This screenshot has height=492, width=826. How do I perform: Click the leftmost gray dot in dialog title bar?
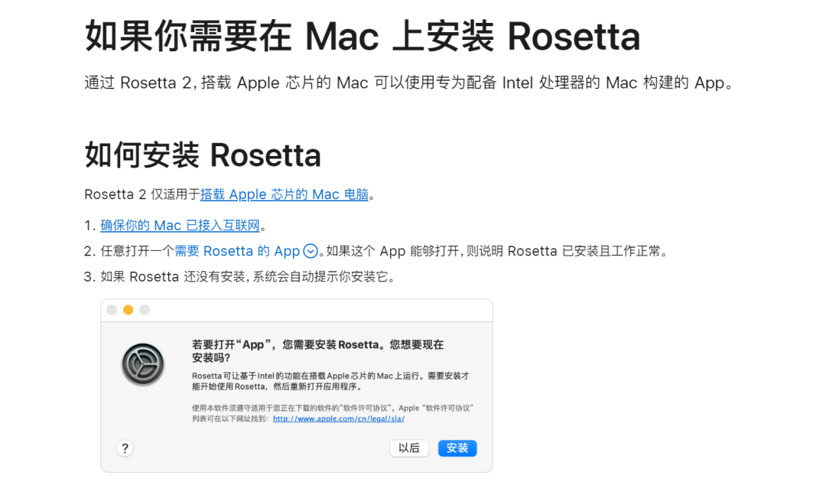click(x=112, y=310)
